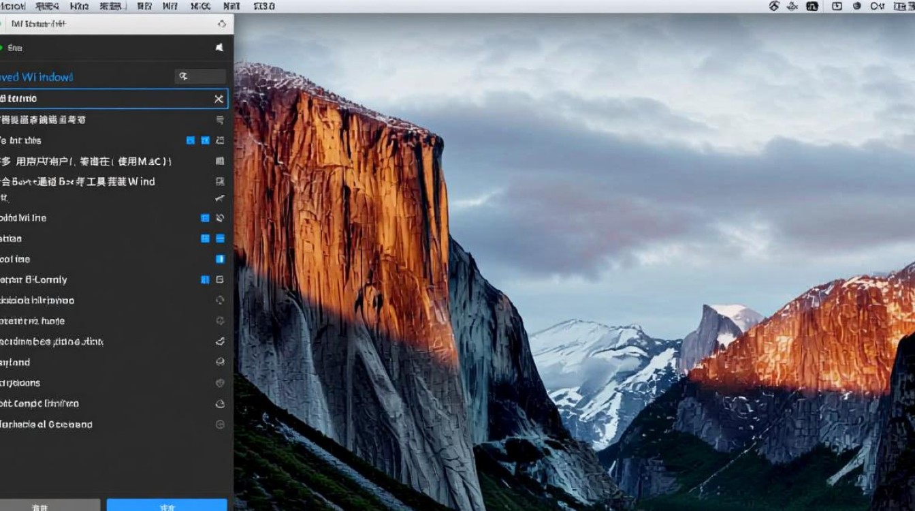915x511 pixels.
Task: Click the icon at the right of the window title bar
Action: coord(221,24)
